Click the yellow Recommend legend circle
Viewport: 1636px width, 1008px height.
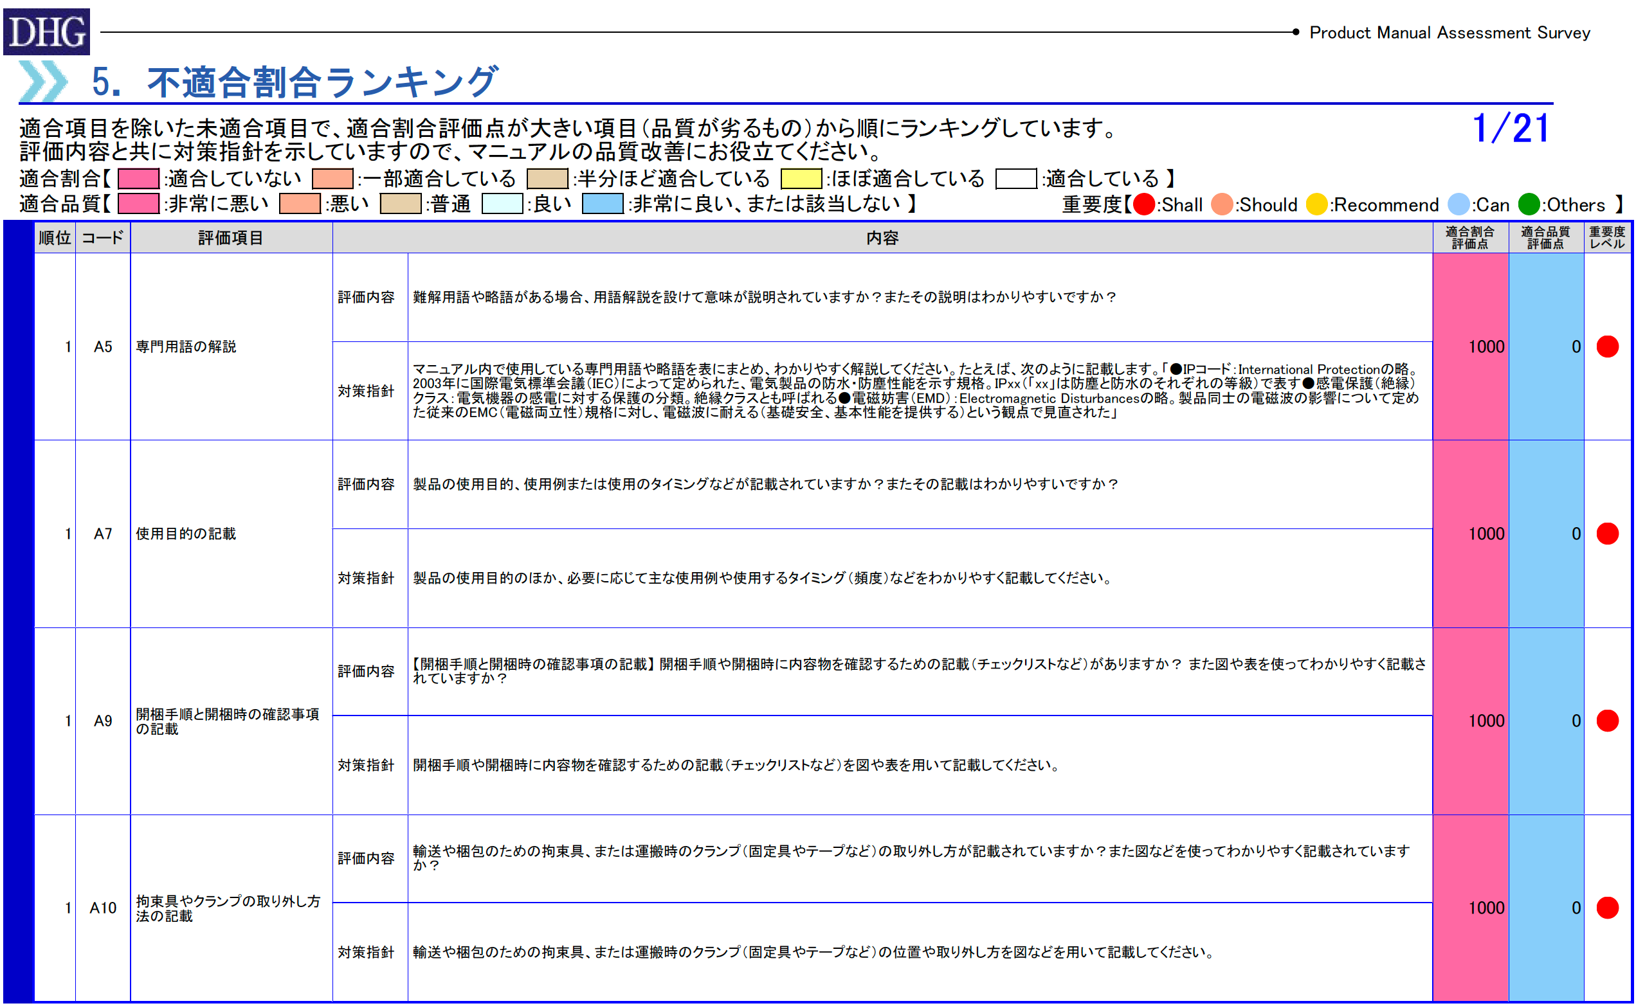(1316, 204)
